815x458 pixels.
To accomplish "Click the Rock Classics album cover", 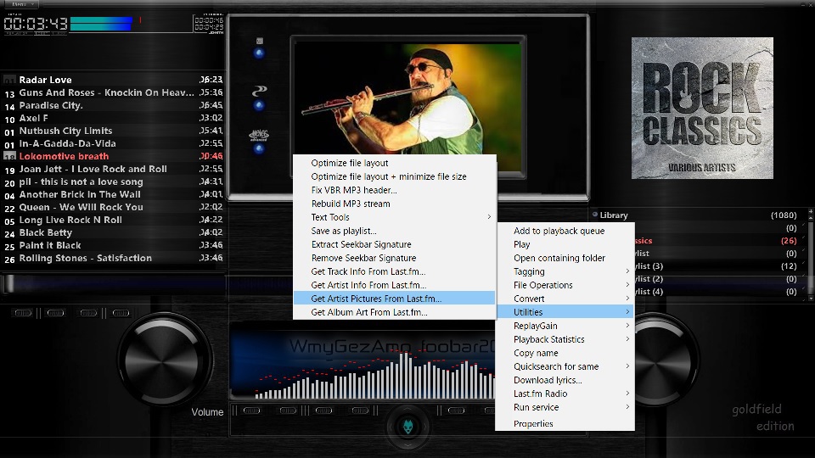I will (x=702, y=108).
